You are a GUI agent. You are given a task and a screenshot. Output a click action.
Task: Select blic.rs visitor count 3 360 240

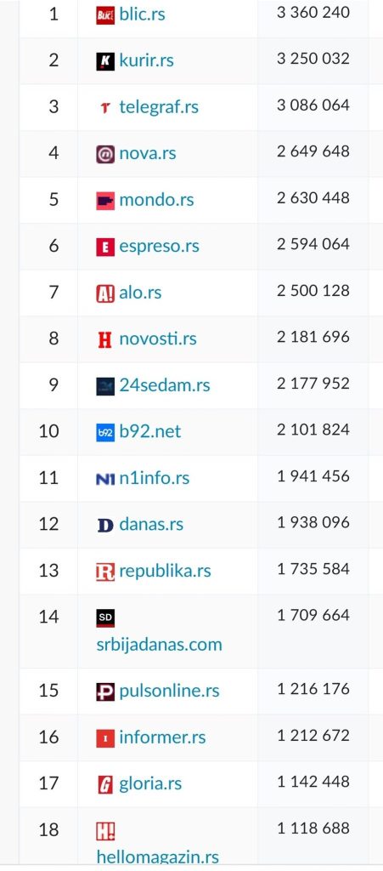[x=313, y=12]
